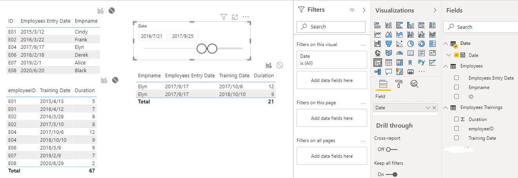The image size is (518, 178).
Task: Select the line chart visual
Action: coord(378,34)
